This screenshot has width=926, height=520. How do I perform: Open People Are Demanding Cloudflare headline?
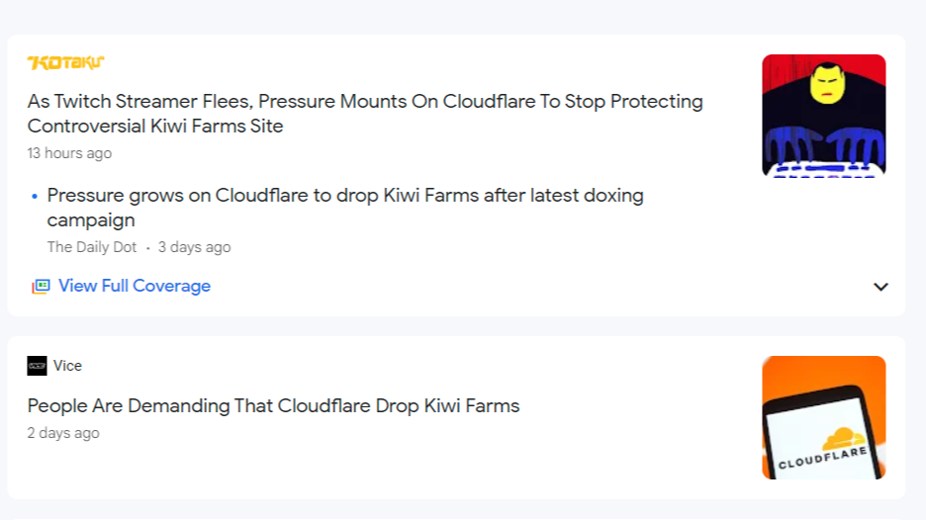pyautogui.click(x=273, y=405)
